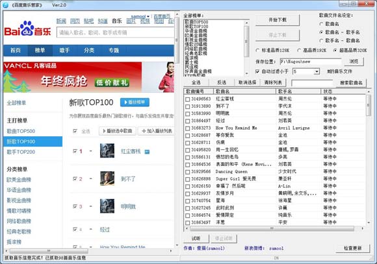Click the 新闻 link in Baidu top nav

(x=61, y=21)
